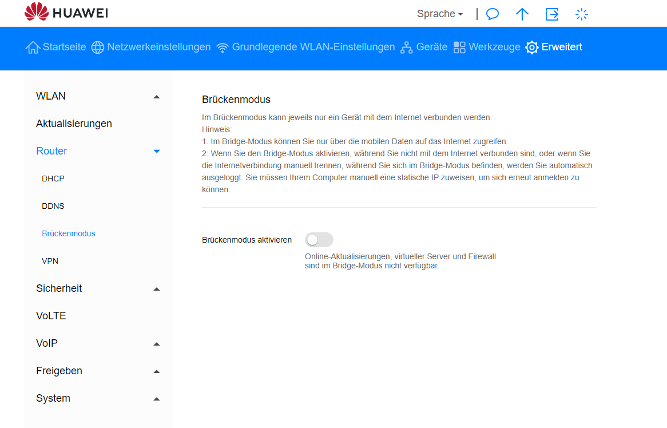
Task: Open the Erweitert tab
Action: pyautogui.click(x=554, y=47)
